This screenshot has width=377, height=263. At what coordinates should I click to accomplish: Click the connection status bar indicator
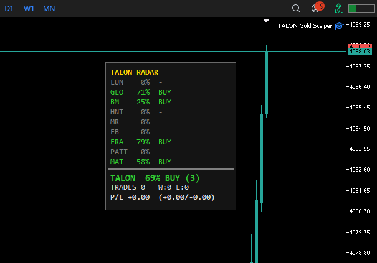[x=361, y=9]
